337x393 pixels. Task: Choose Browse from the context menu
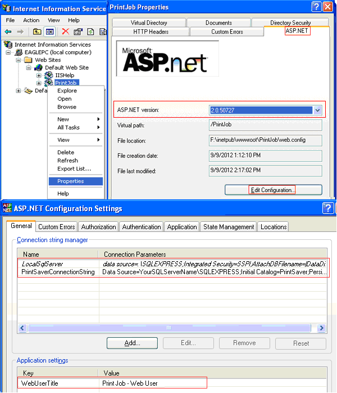[76, 107]
